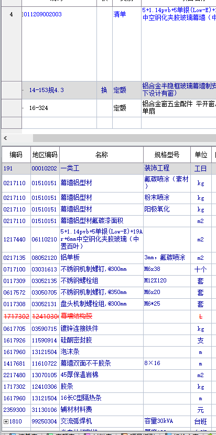Screen dimensions: 216x435
Task: Click the 8×16 spec cell
Action: pos(167,363)
